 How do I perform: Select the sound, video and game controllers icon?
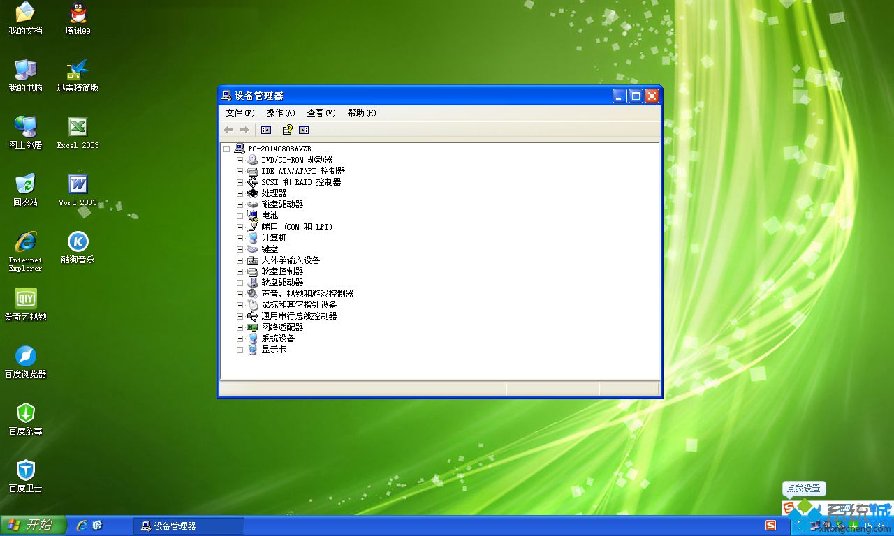click(253, 294)
